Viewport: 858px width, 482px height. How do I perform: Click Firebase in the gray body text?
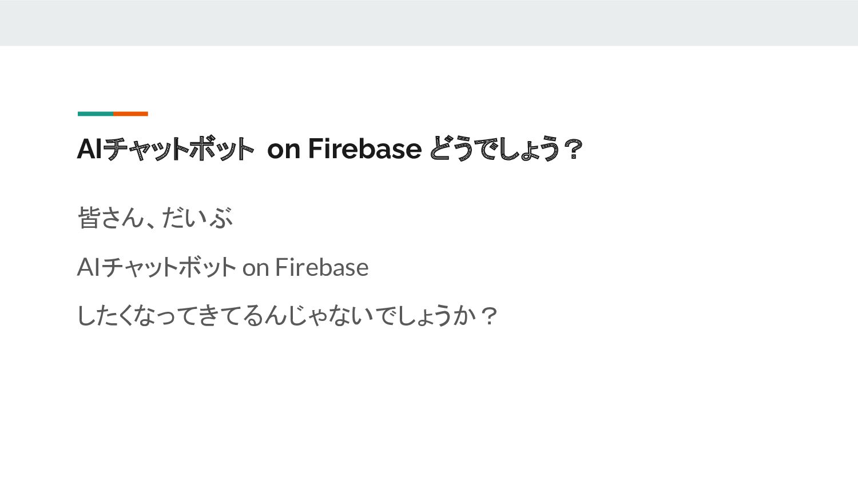click(322, 267)
